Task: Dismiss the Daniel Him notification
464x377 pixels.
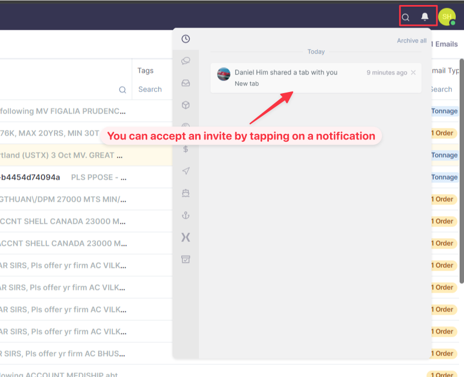Action: pos(413,72)
